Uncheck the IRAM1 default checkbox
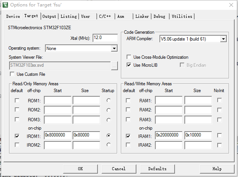238x177 pixels. 128,136
